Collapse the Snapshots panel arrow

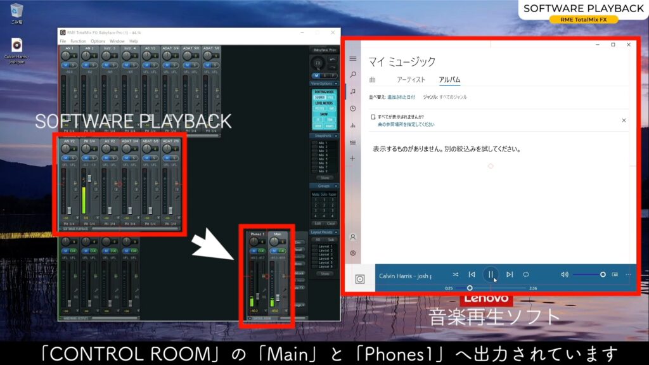[336, 136]
